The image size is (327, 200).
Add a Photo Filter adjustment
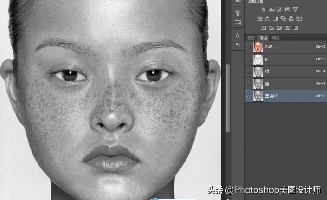(283, 19)
